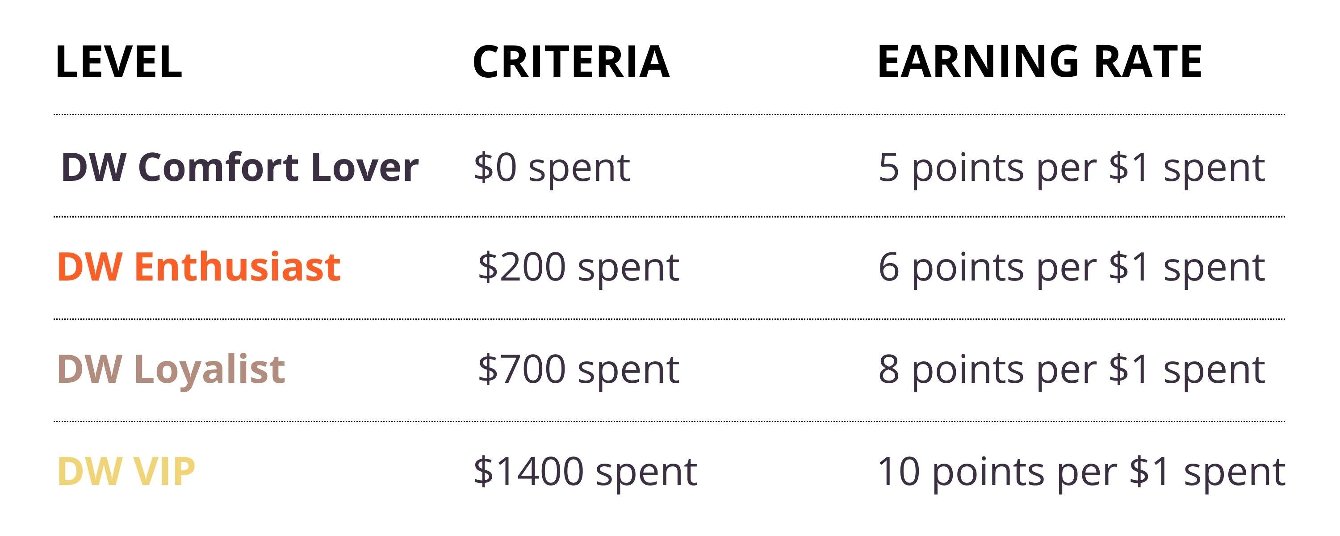This screenshot has width=1340, height=536.
Task: Click the $700 spent criteria
Action: click(x=578, y=370)
